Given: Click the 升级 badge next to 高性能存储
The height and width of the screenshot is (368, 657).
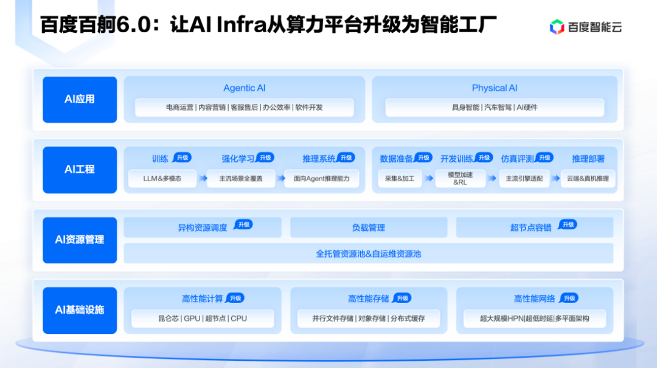Looking at the screenshot, I should click(402, 298).
